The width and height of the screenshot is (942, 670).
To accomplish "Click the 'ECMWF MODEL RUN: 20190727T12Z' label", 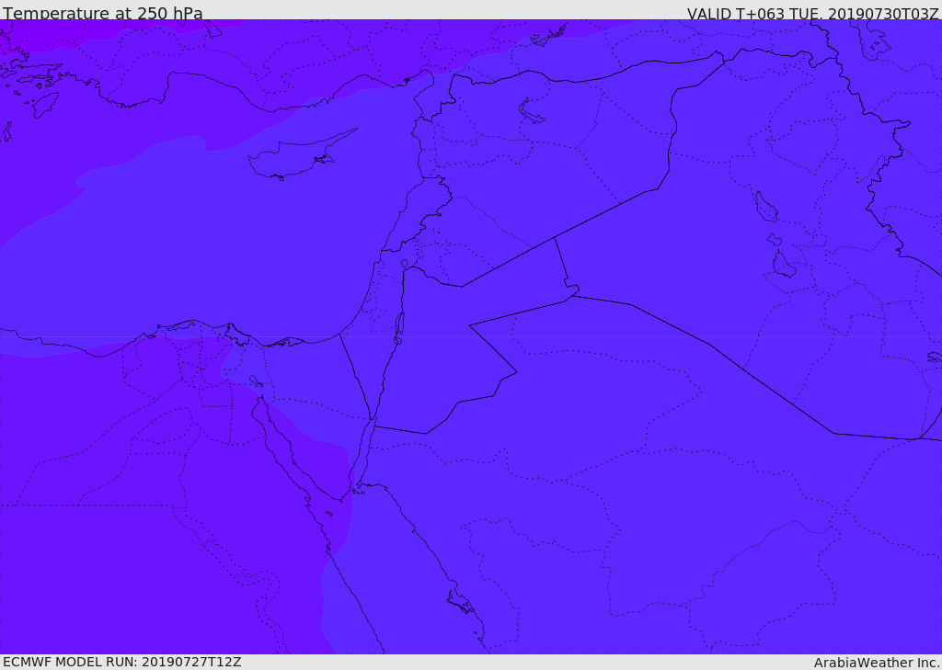I will [122, 663].
